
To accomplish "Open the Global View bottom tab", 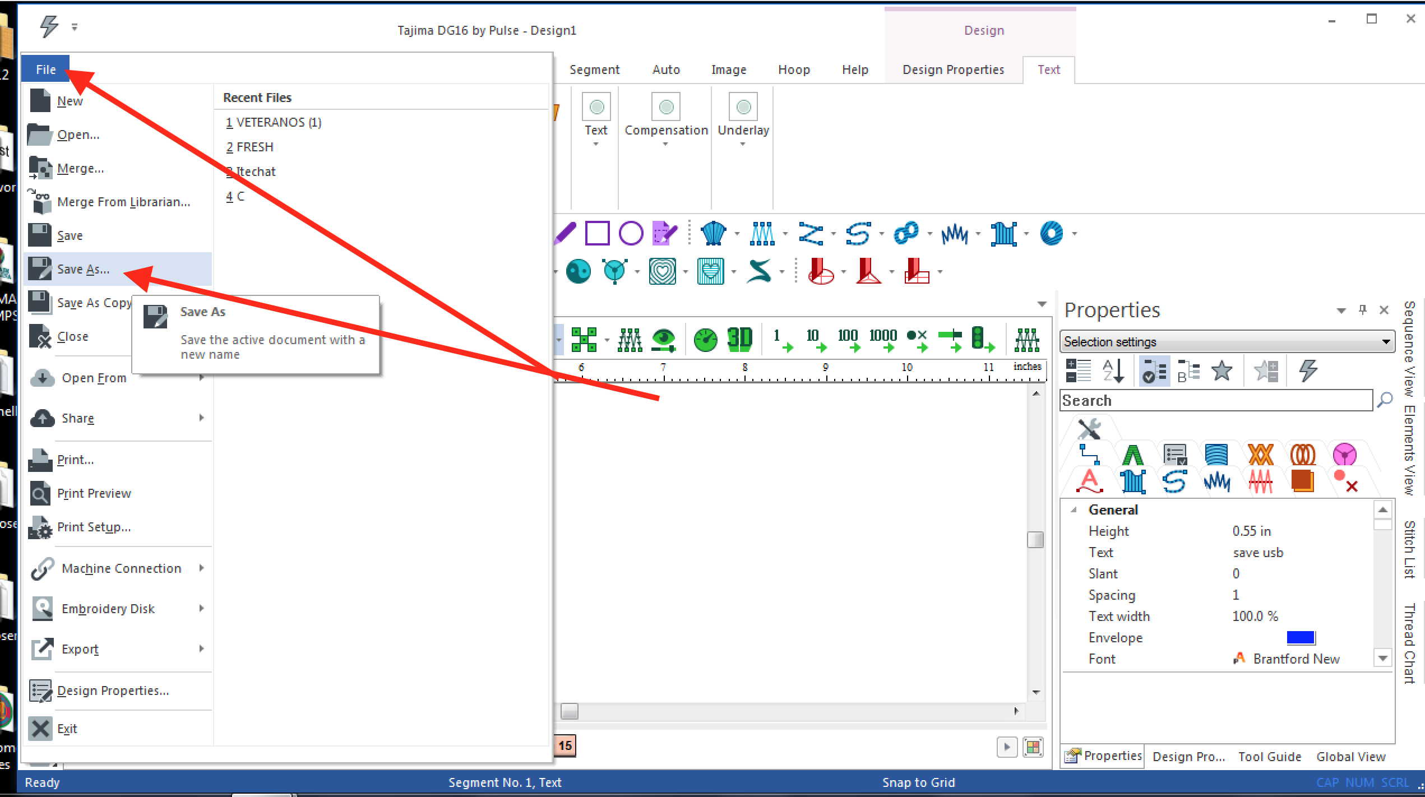I will coord(1350,757).
